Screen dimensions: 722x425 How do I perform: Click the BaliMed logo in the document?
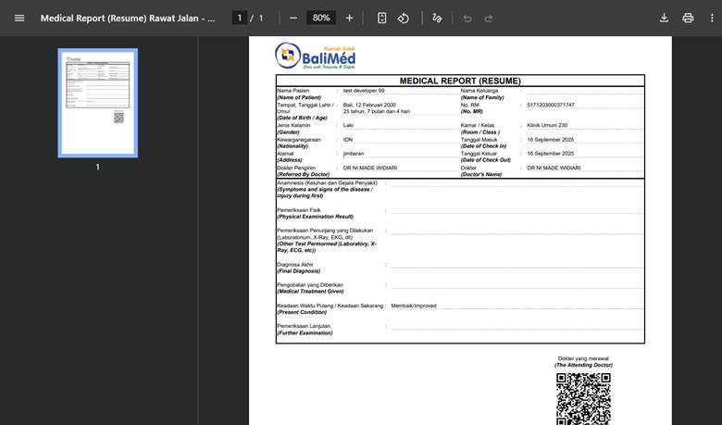[x=316, y=56]
